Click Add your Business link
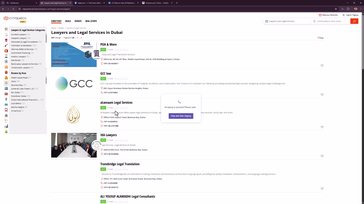This screenshot has height=204, width=364. [x=328, y=15]
